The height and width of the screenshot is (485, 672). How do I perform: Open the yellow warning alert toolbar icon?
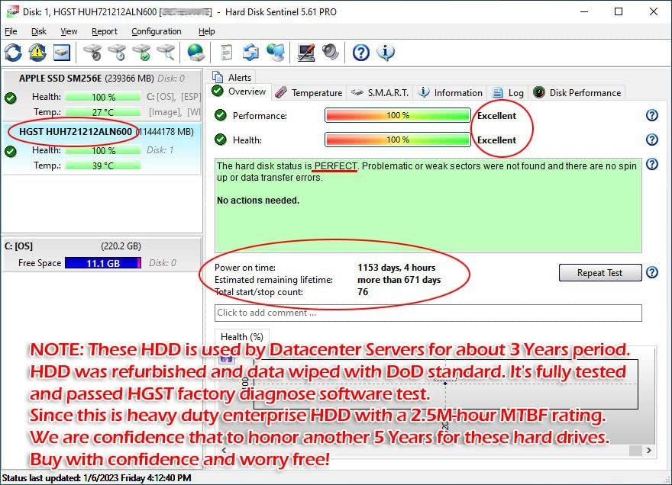37,53
